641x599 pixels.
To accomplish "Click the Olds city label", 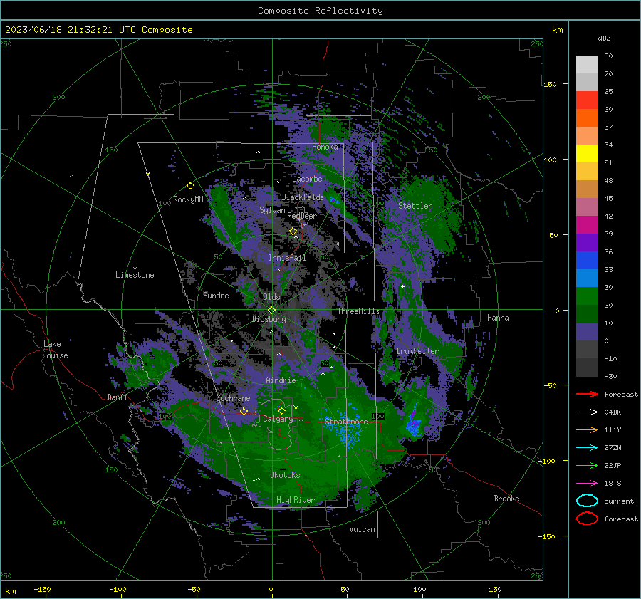I will (271, 297).
